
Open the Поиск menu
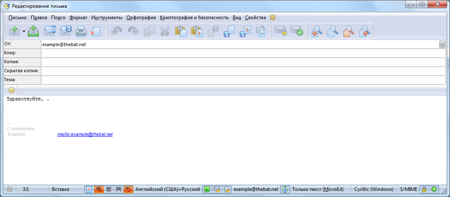click(x=58, y=18)
